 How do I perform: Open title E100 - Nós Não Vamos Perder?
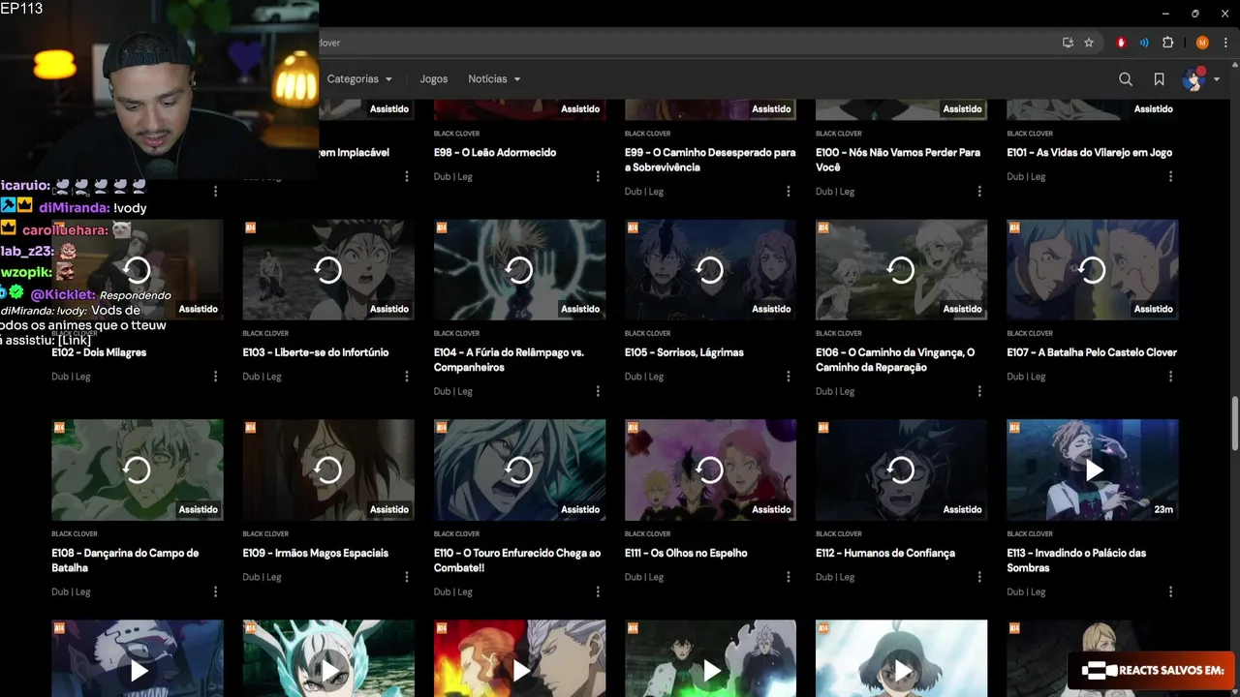(898, 160)
